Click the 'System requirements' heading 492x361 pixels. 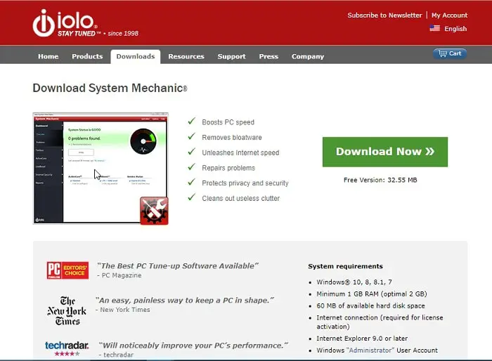click(x=346, y=266)
